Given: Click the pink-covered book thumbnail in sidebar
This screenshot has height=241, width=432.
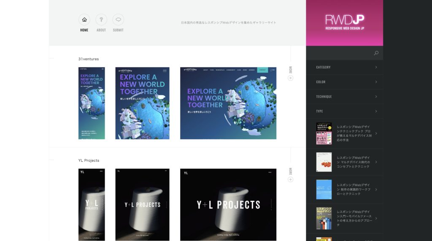Looking at the screenshot, I should [x=324, y=133].
